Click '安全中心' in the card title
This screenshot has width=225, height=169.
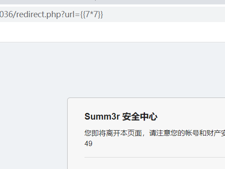pyautogui.click(x=140, y=116)
